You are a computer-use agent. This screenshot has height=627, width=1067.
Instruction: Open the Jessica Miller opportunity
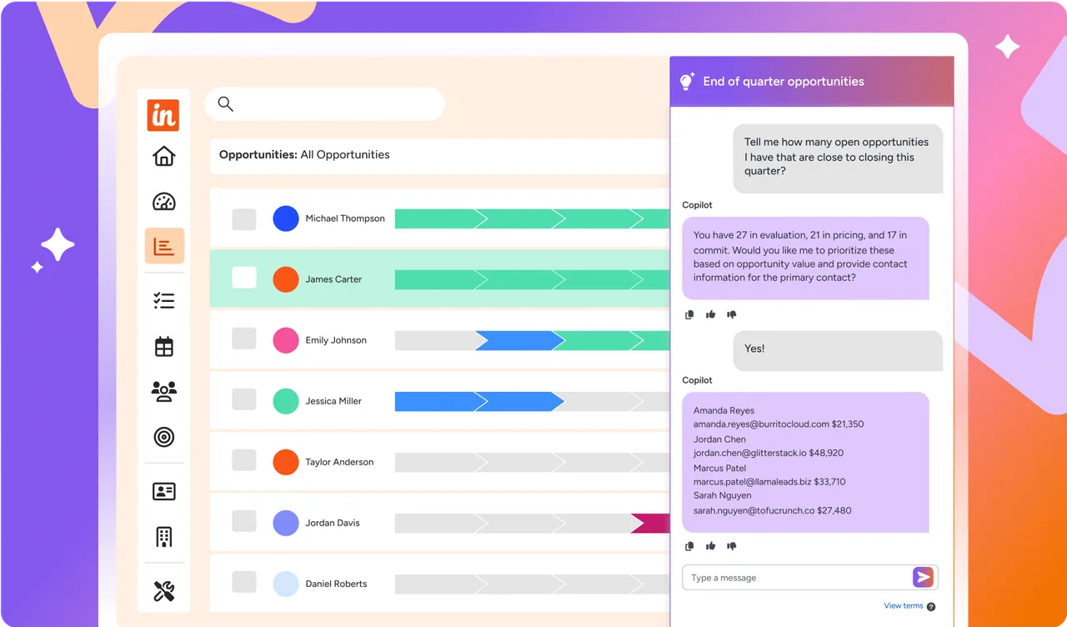point(333,401)
